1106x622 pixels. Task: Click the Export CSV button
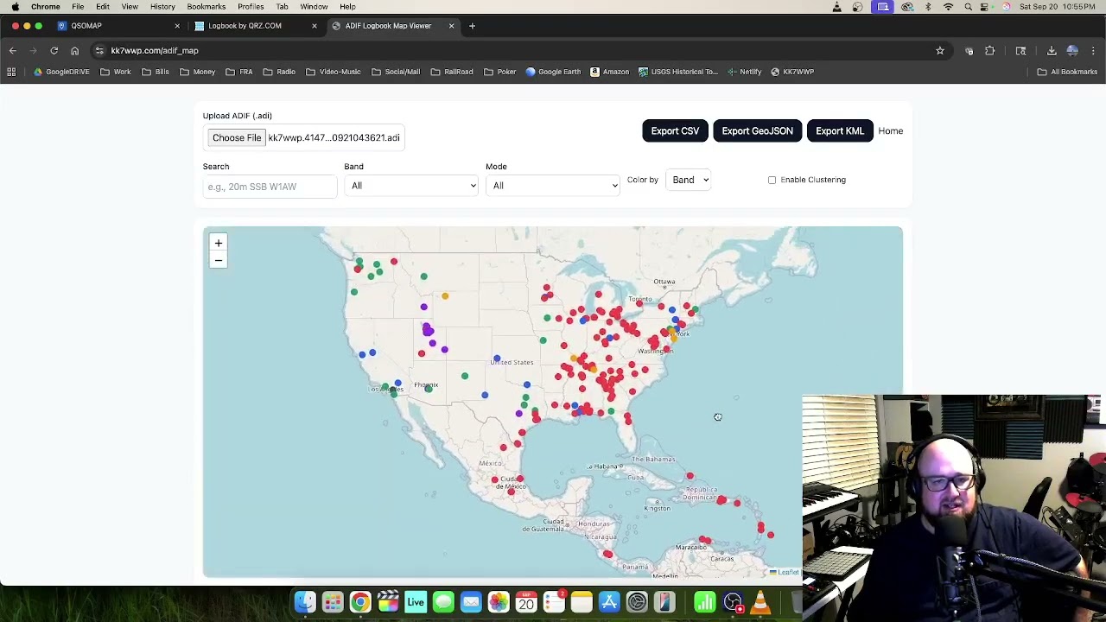click(x=675, y=131)
